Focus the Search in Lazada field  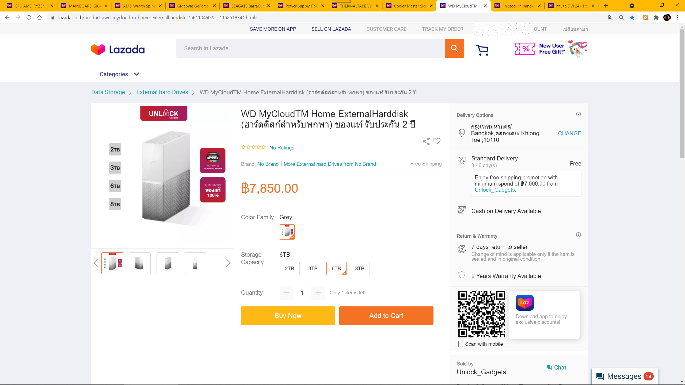tap(310, 48)
